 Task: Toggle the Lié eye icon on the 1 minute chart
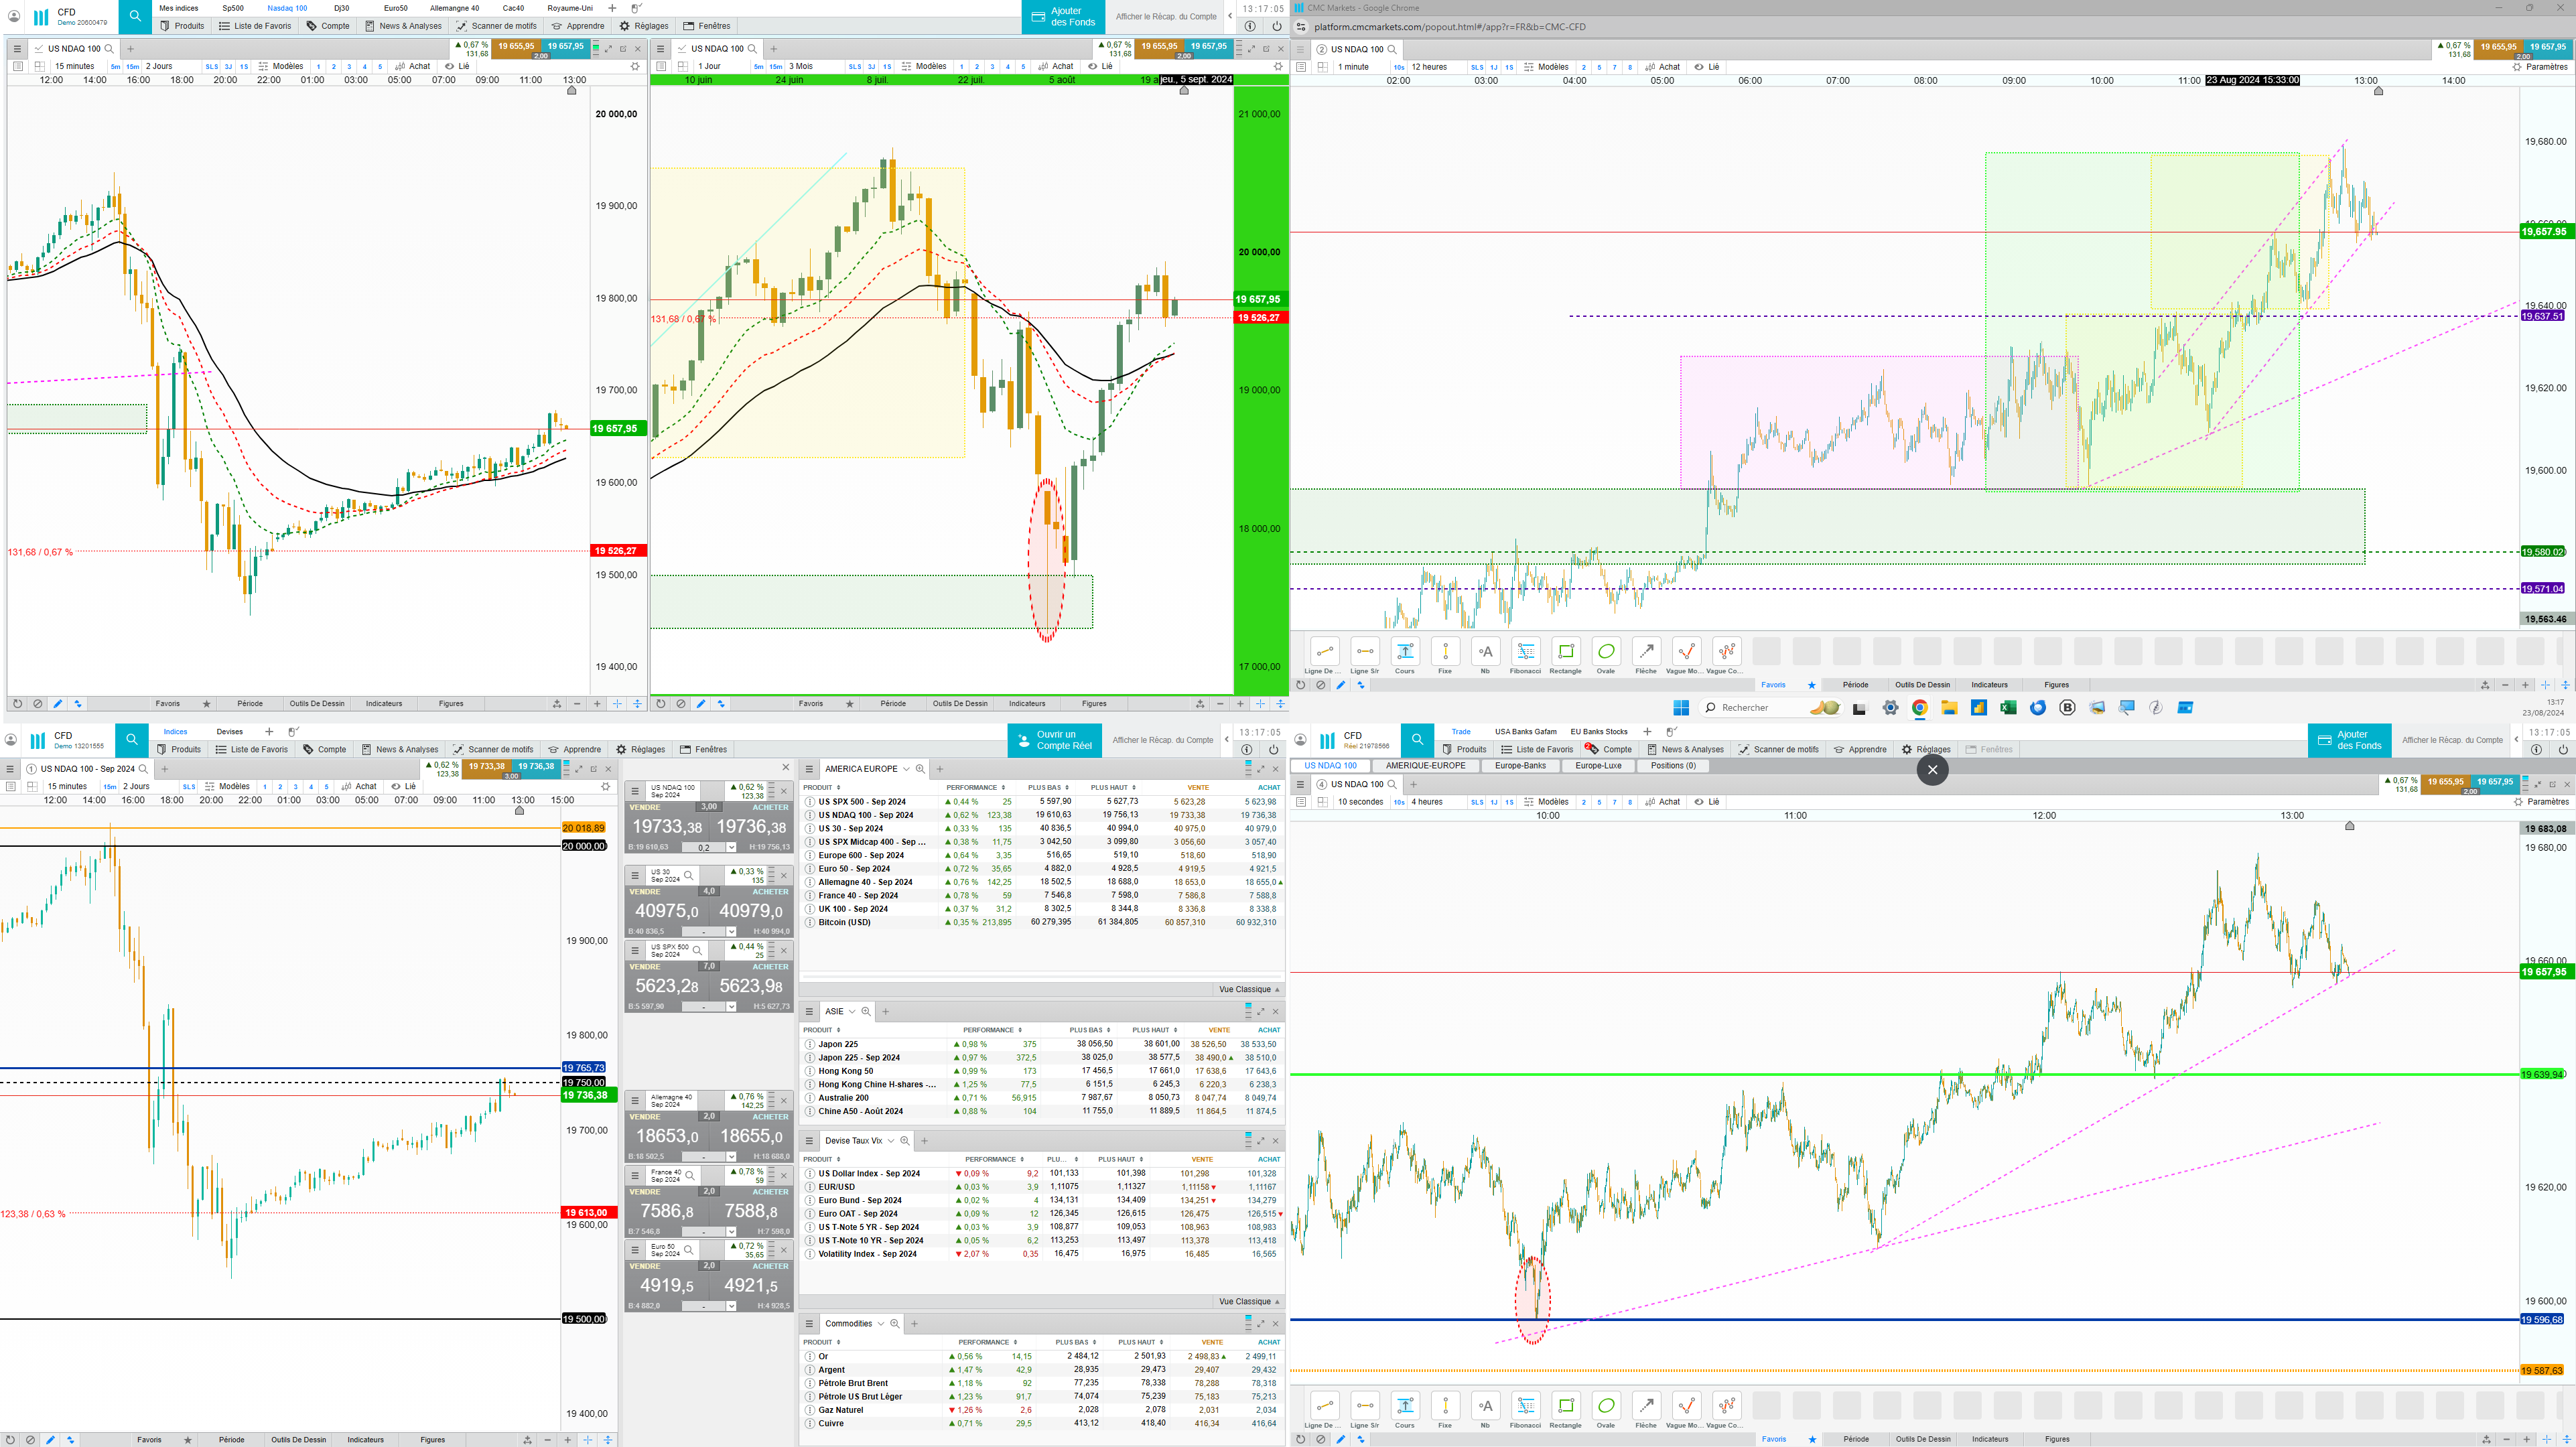point(1699,67)
